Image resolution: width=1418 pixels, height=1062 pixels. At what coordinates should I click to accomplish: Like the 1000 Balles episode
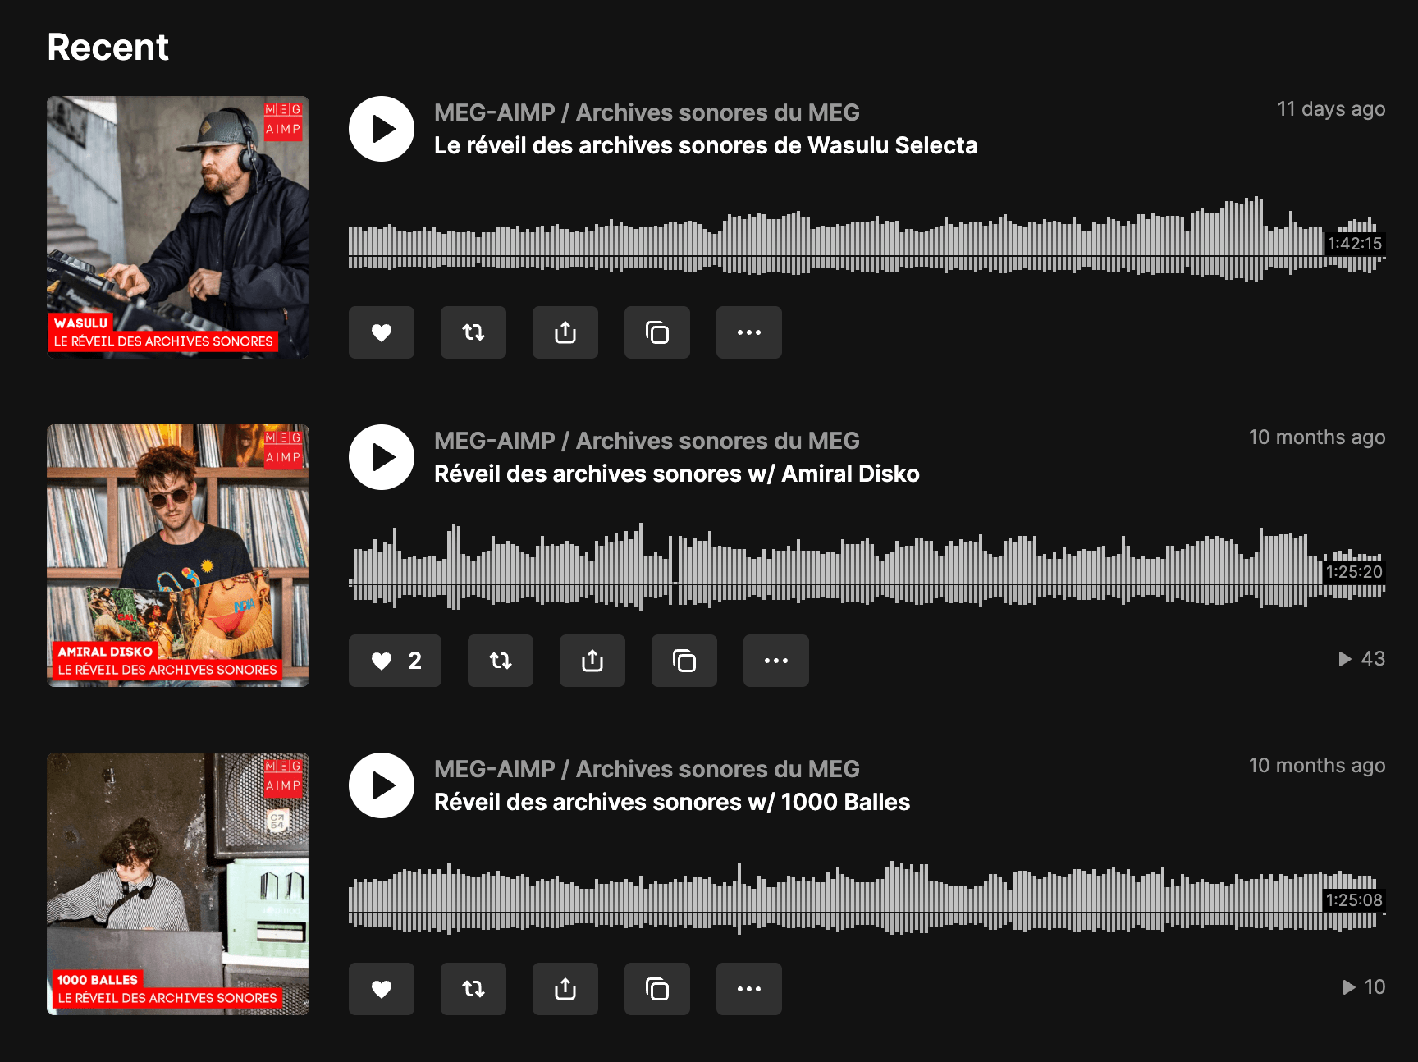tap(381, 989)
